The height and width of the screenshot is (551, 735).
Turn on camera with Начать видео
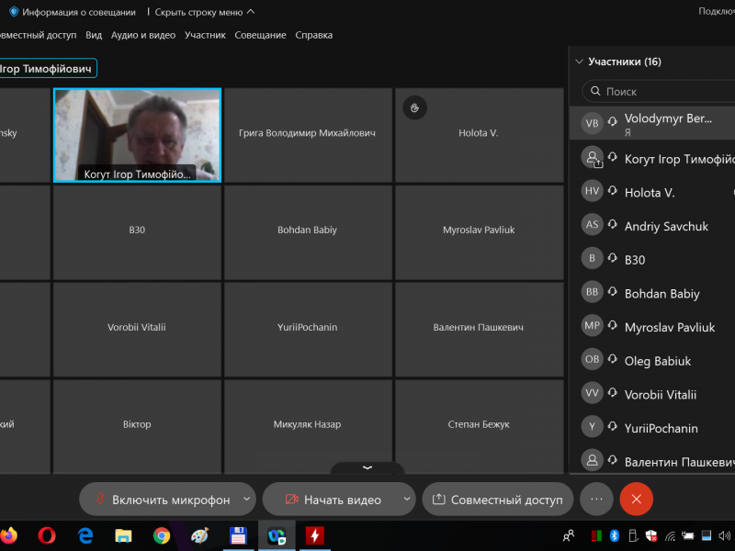(332, 500)
